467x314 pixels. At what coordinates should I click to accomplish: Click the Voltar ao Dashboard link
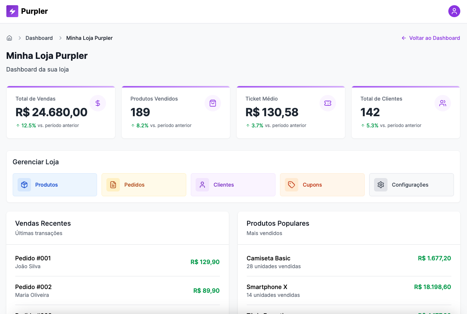[431, 38]
